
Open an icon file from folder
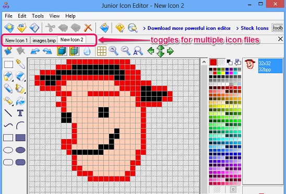(x=22, y=28)
